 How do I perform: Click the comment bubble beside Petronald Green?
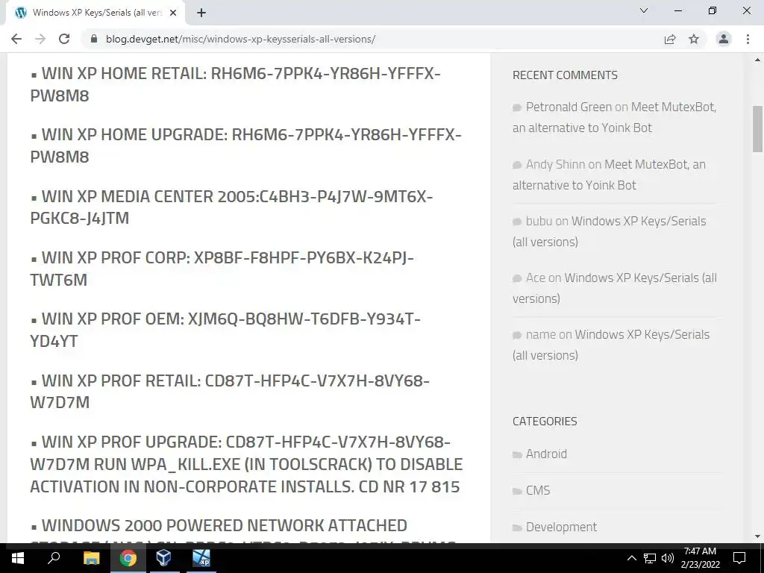(x=517, y=108)
